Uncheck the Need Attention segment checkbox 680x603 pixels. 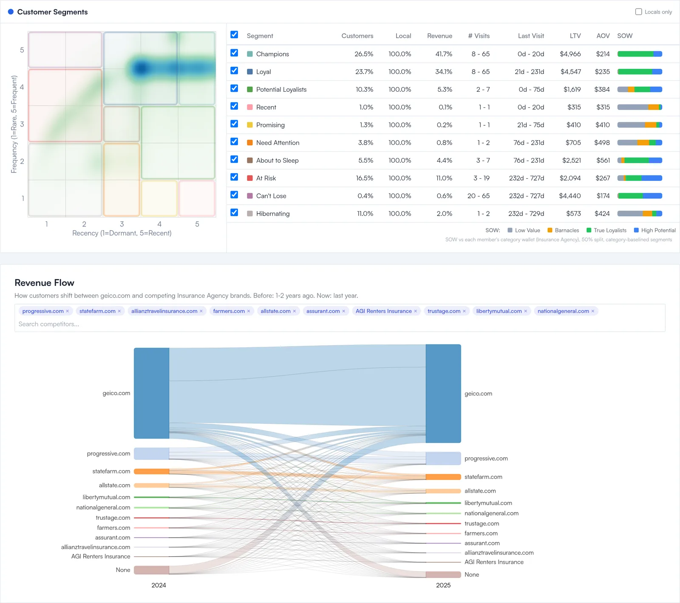tap(234, 141)
